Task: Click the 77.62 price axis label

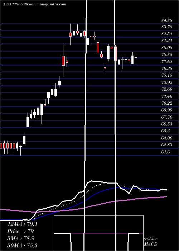Action: click(167, 61)
